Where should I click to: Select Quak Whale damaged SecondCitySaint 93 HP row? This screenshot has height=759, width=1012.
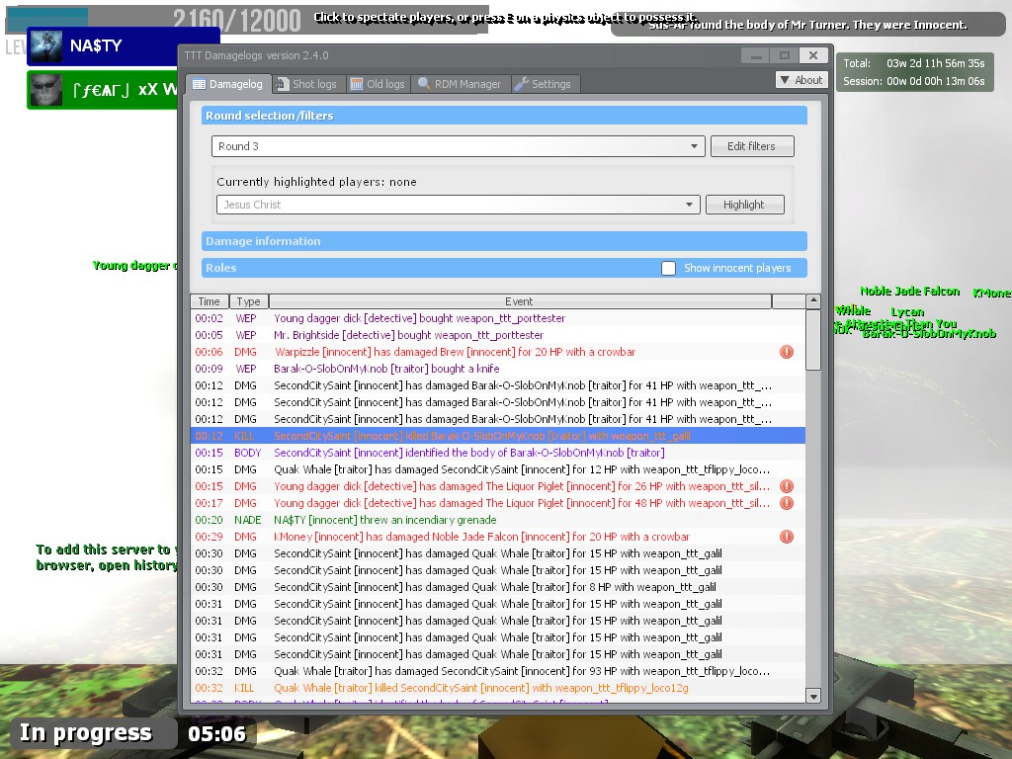pyautogui.click(x=498, y=671)
